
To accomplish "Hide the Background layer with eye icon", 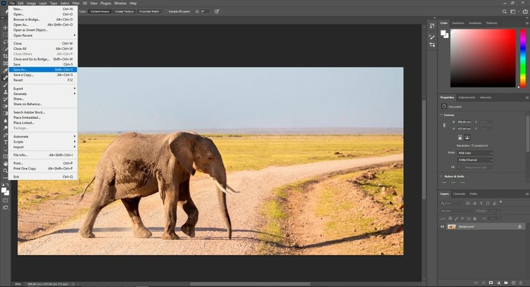I will pos(442,227).
